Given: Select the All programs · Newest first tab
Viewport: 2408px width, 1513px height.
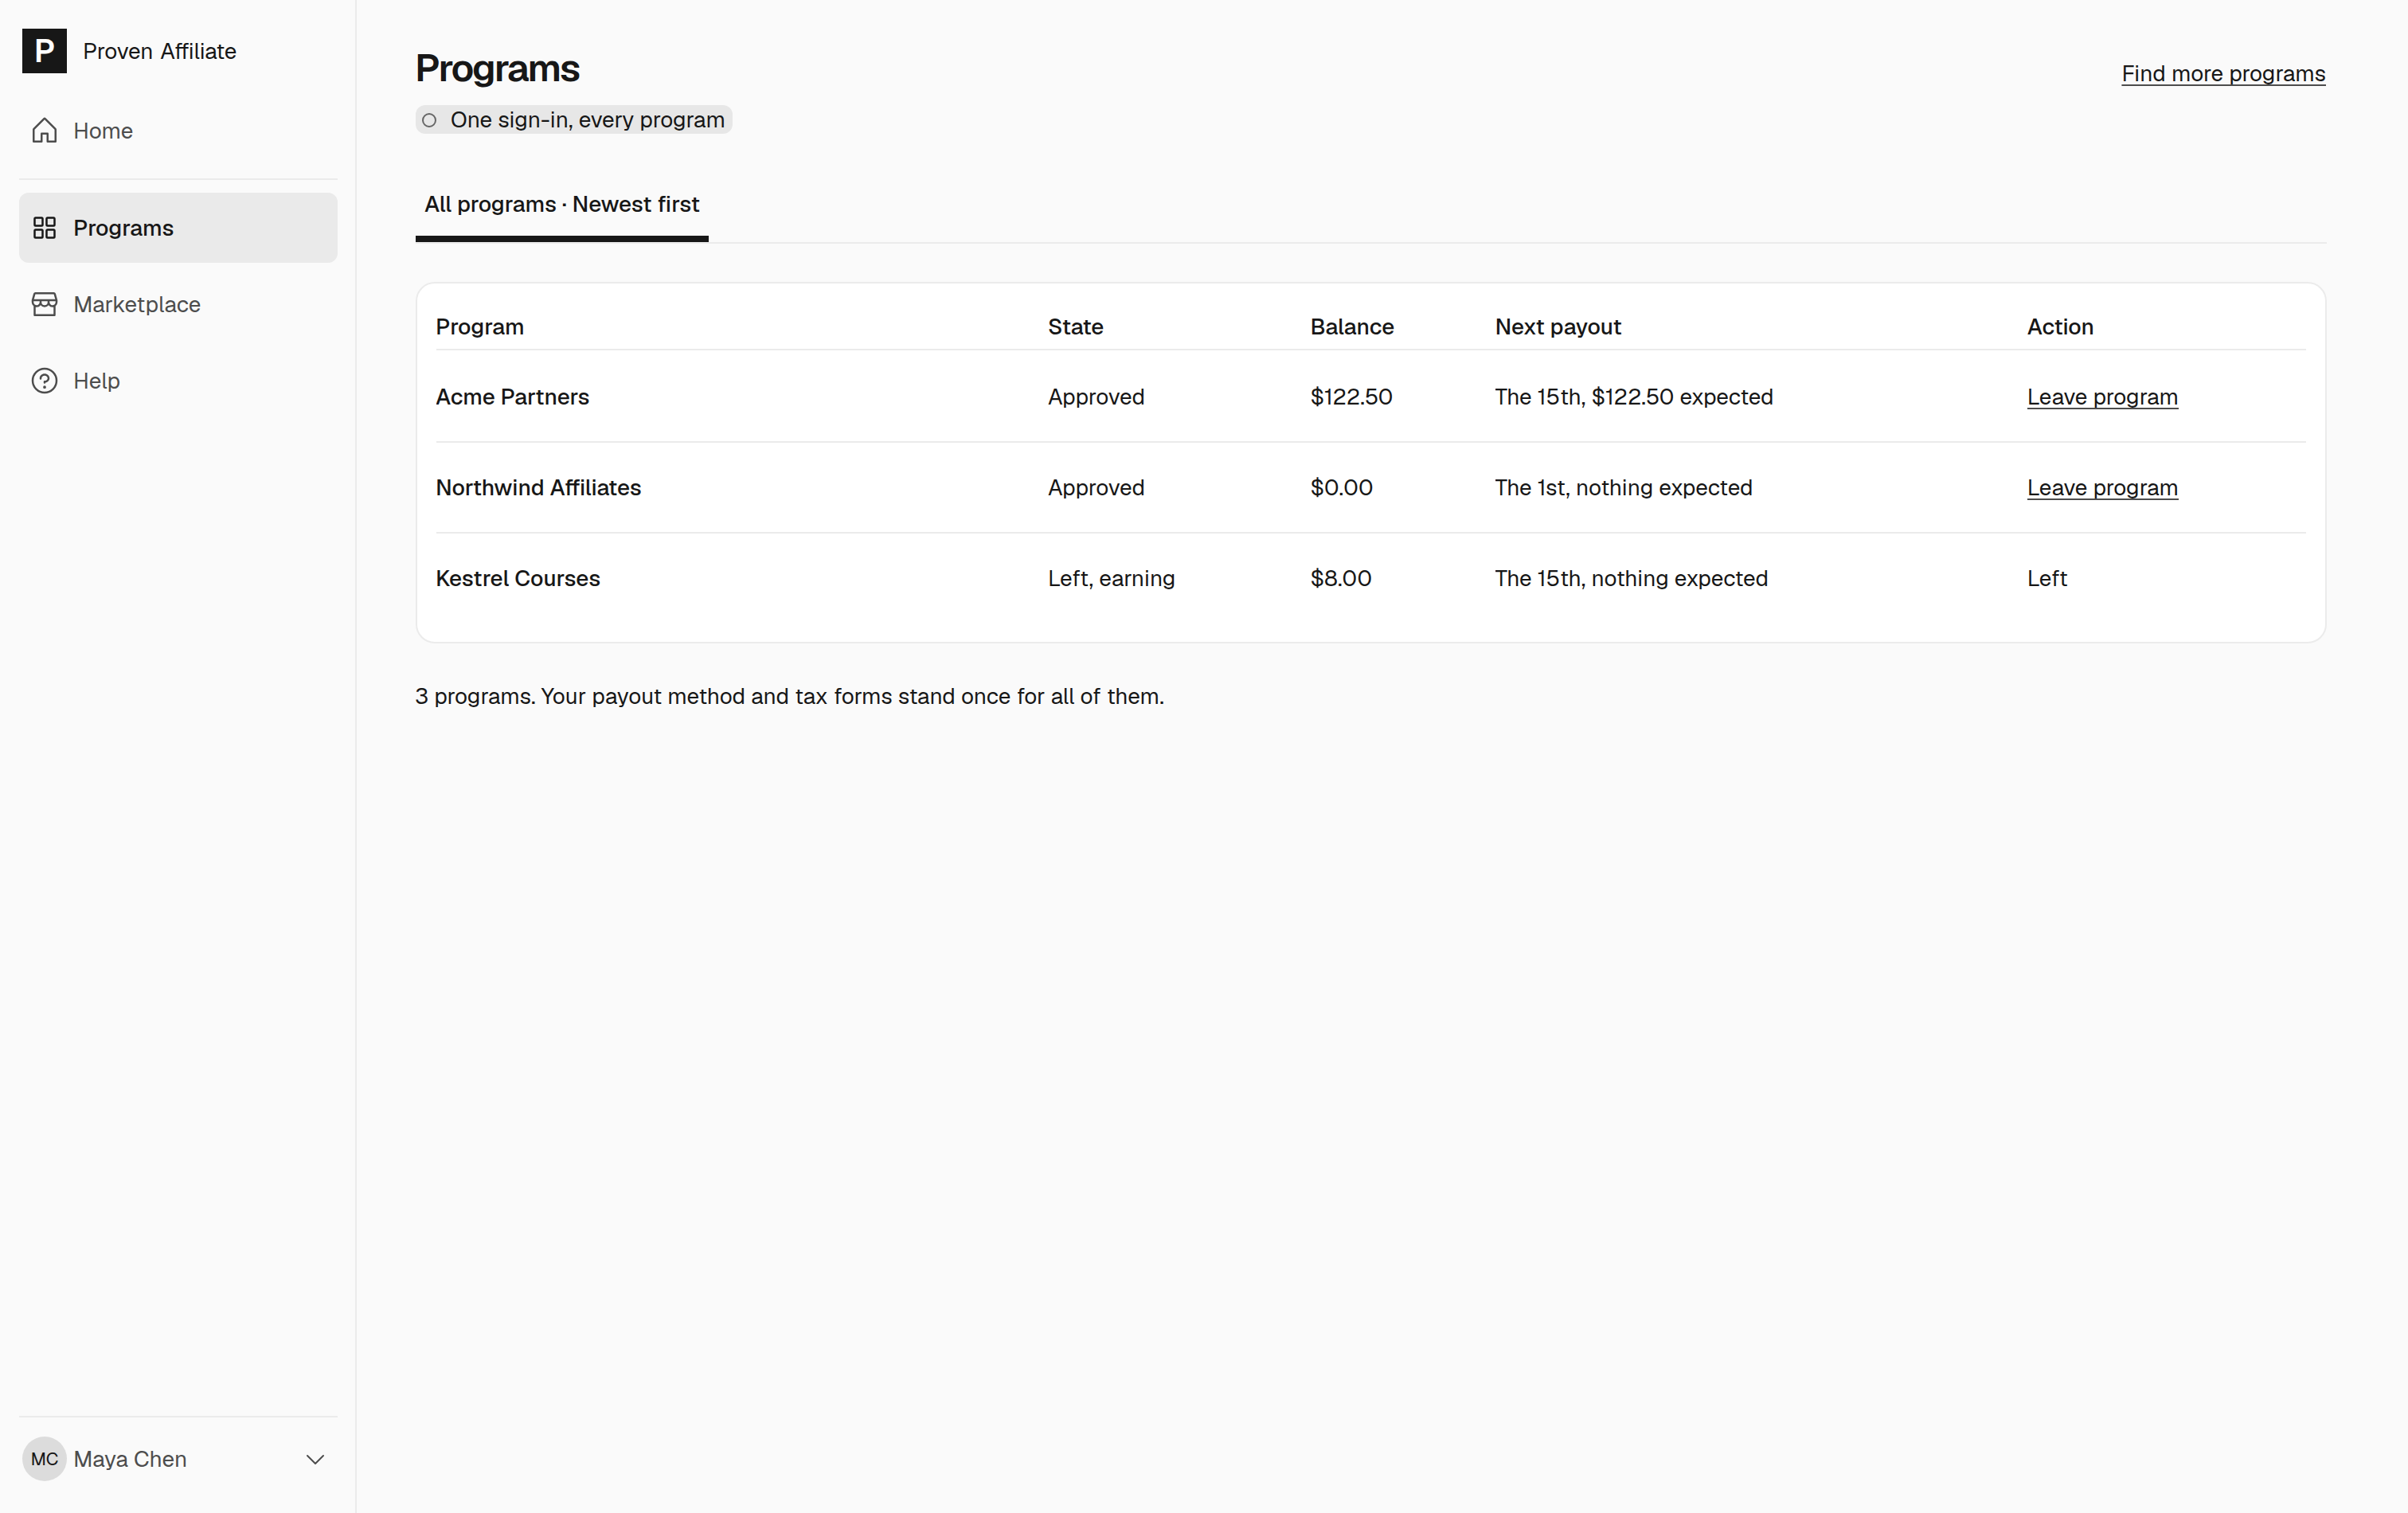Looking at the screenshot, I should tap(562, 204).
